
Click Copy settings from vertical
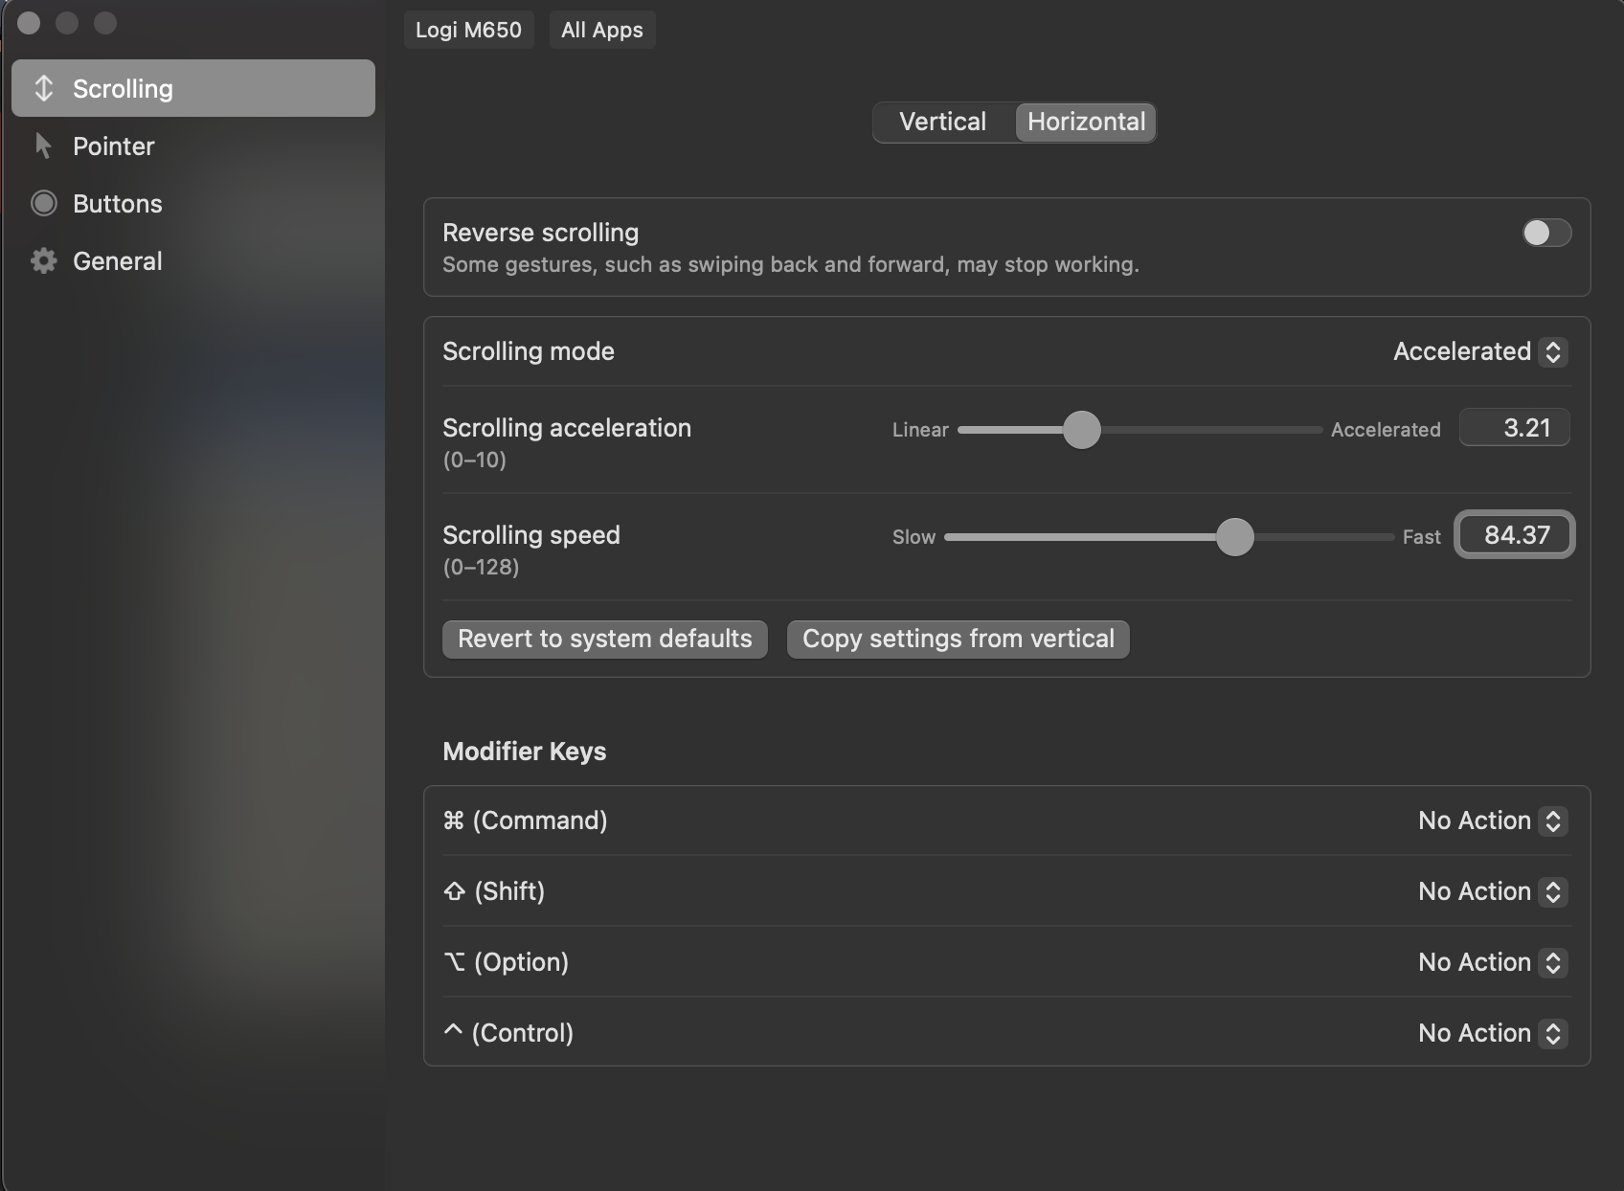pyautogui.click(x=959, y=639)
